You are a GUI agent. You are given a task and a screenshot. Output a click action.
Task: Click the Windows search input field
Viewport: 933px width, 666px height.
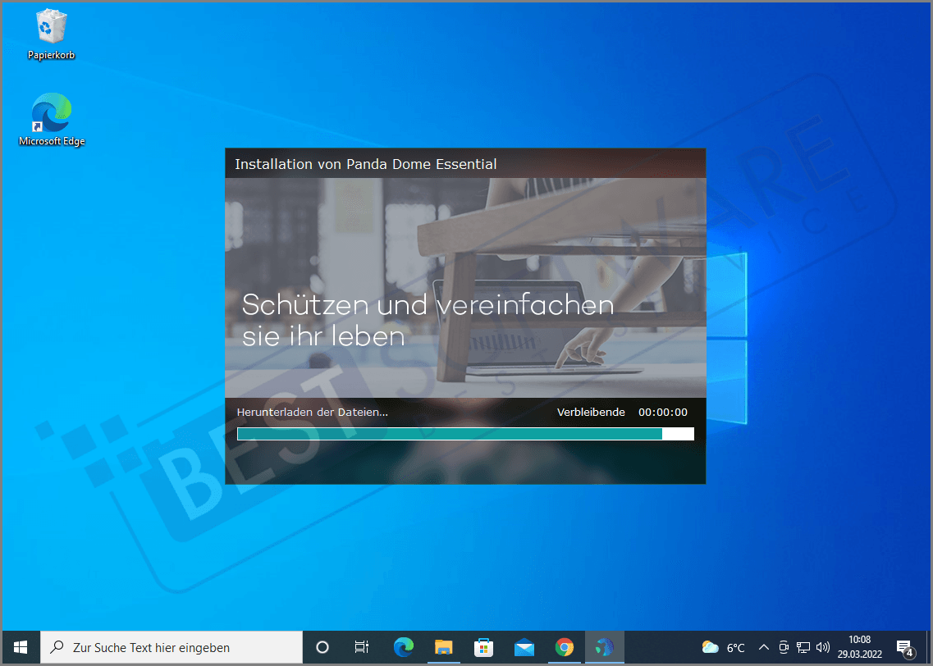(x=172, y=648)
